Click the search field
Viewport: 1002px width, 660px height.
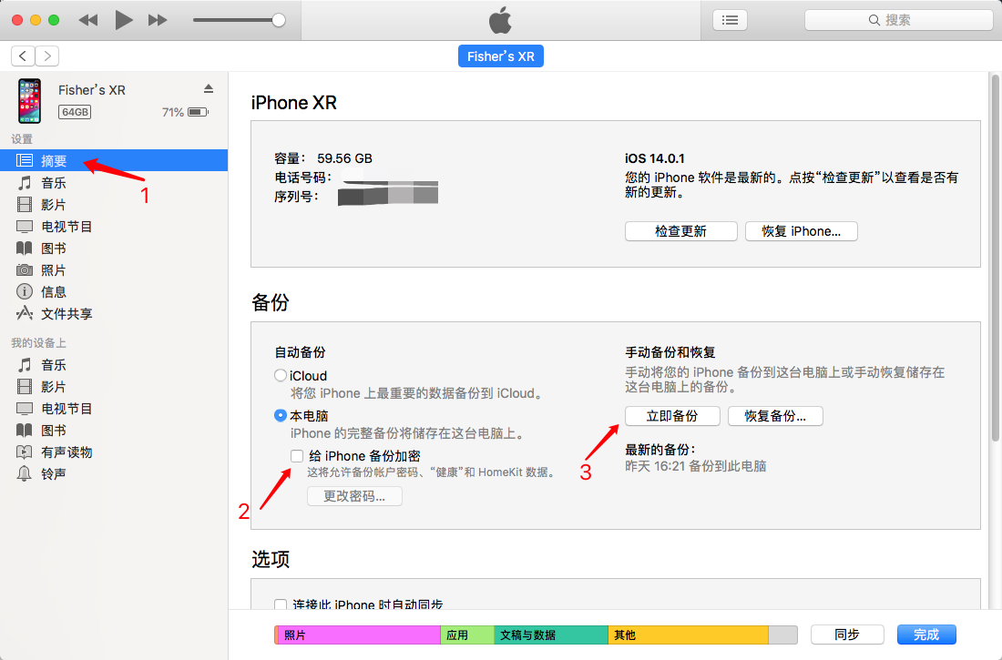(898, 20)
